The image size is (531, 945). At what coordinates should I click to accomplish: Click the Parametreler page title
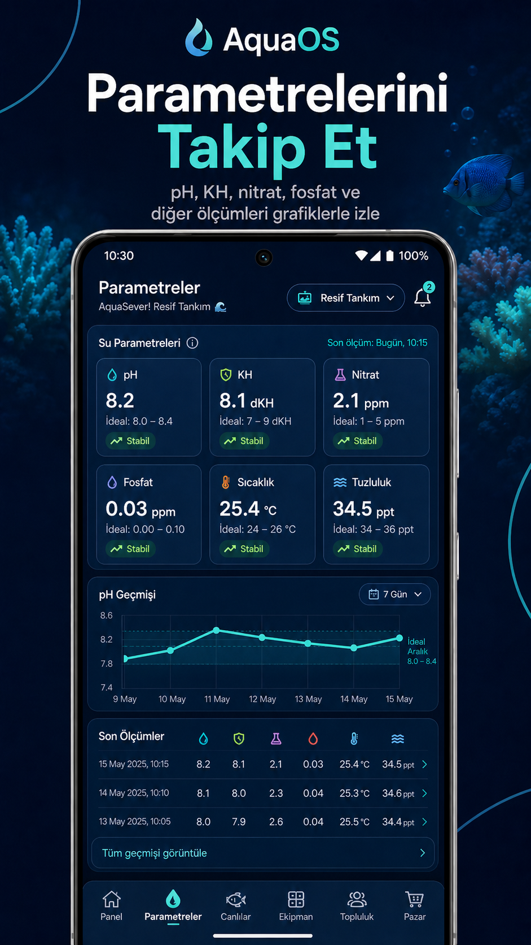[x=149, y=288]
